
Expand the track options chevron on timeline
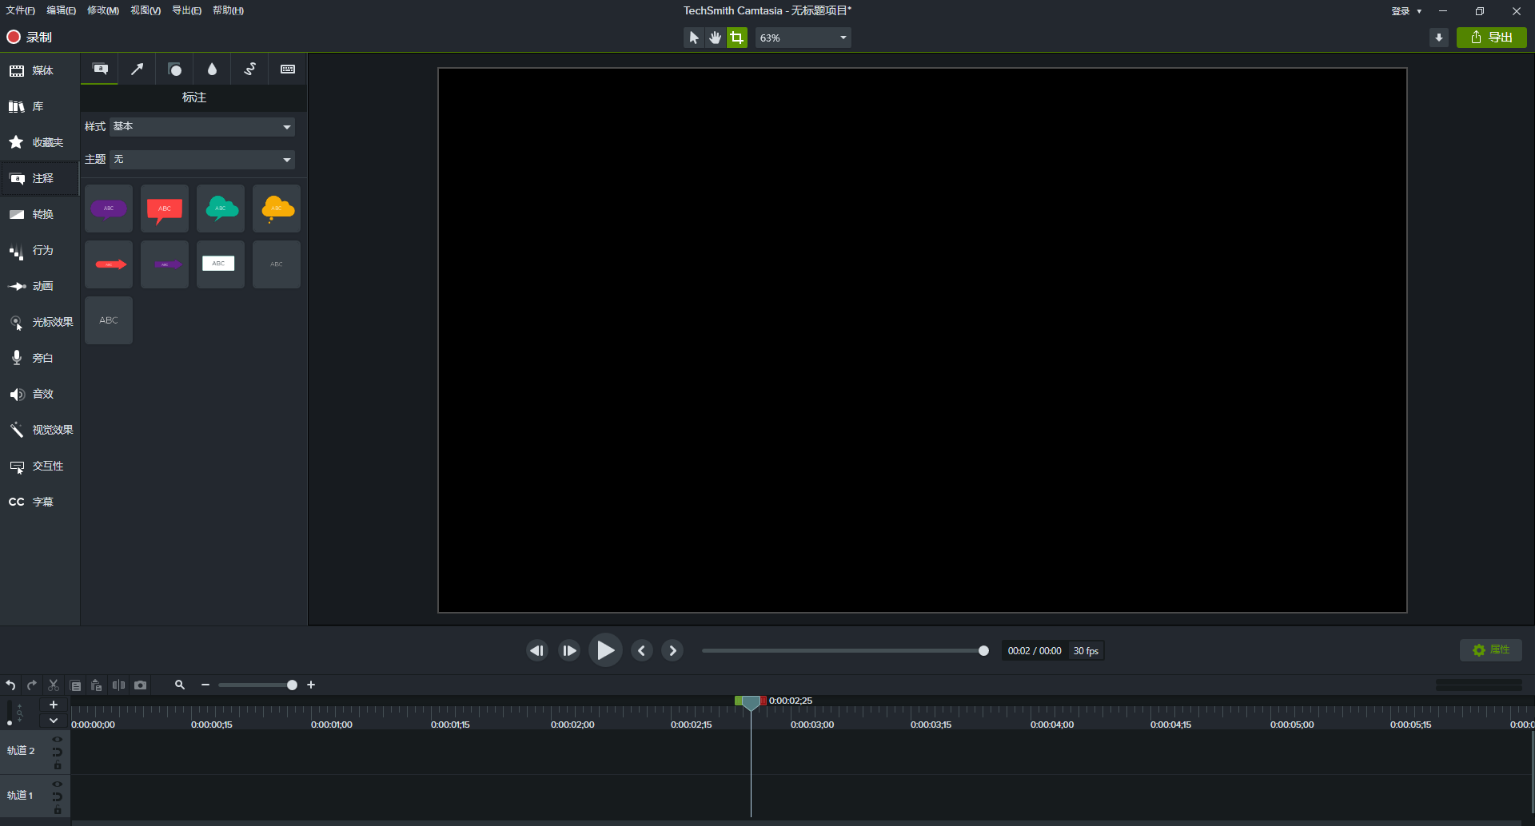(x=54, y=721)
